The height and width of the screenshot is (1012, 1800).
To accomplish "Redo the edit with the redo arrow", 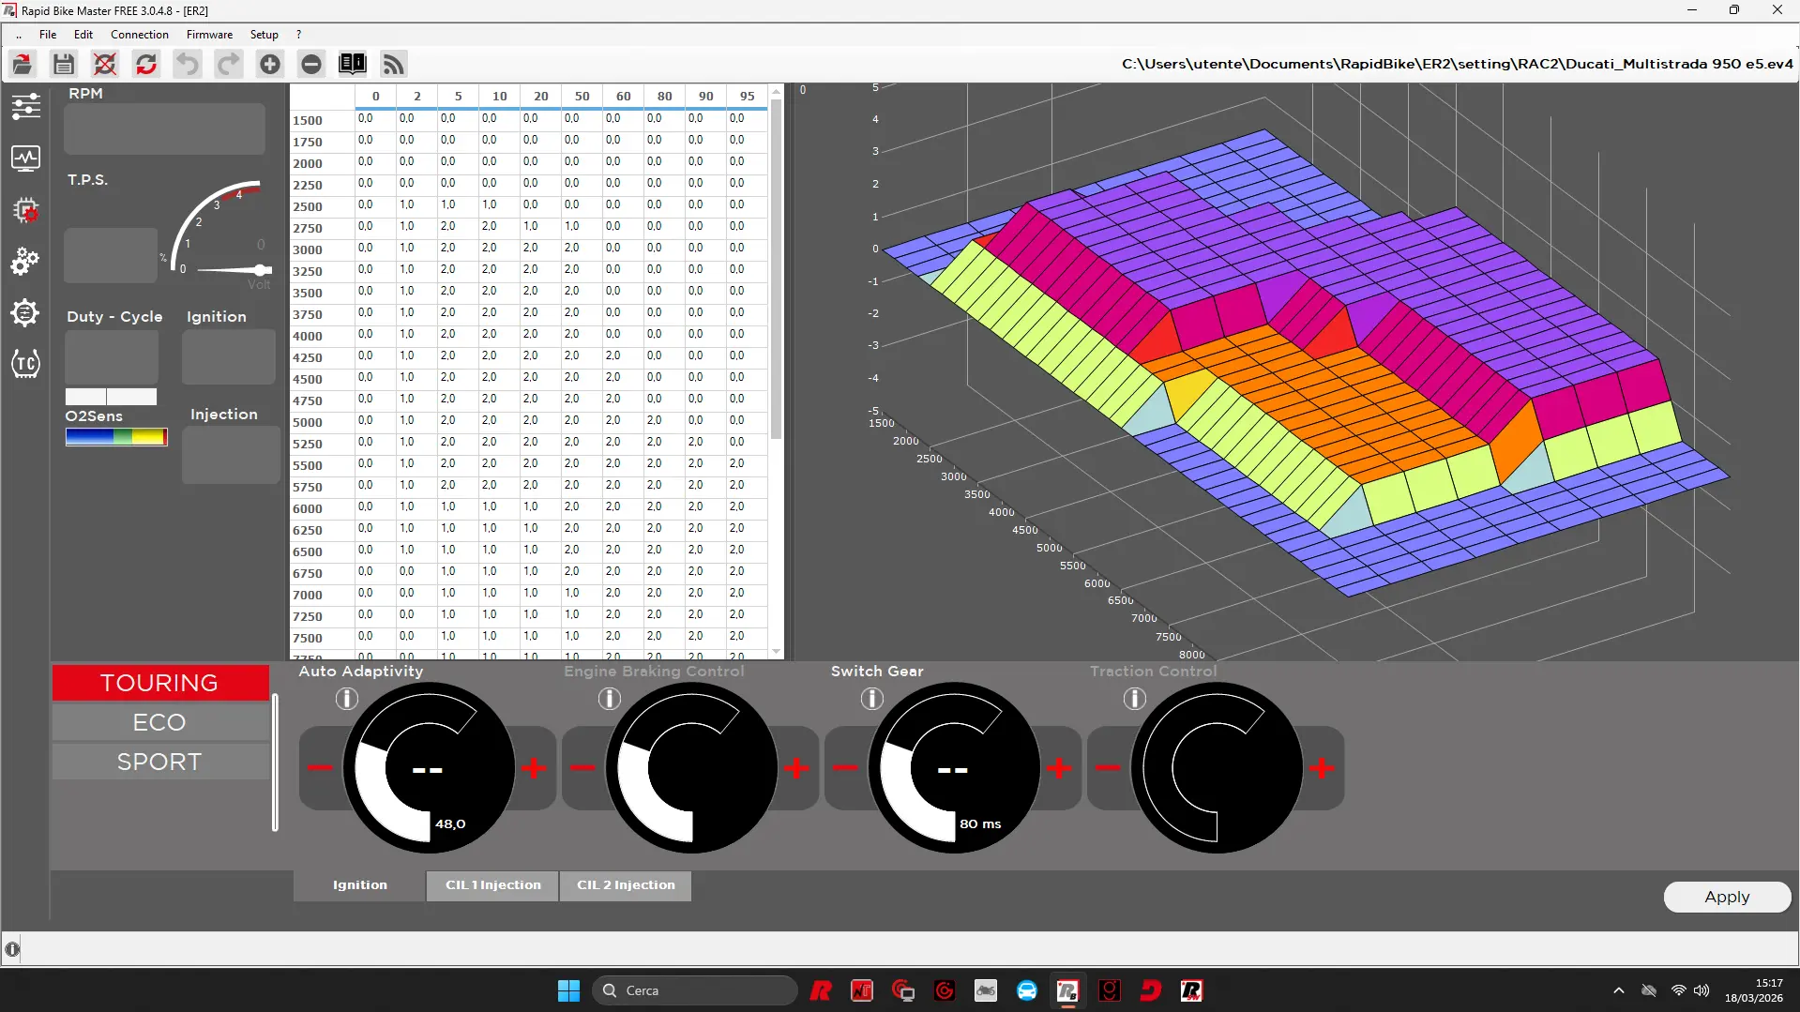I will tap(229, 64).
